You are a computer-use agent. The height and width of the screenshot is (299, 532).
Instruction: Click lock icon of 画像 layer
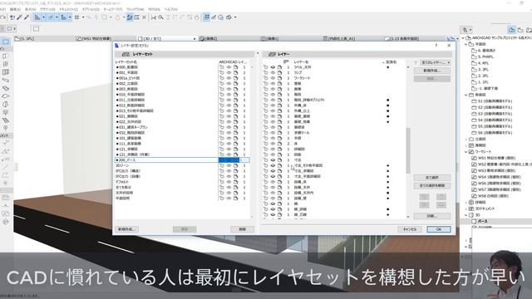(265, 89)
